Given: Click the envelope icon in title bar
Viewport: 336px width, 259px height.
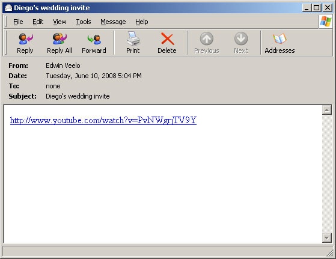Looking at the screenshot, I should (x=8, y=8).
